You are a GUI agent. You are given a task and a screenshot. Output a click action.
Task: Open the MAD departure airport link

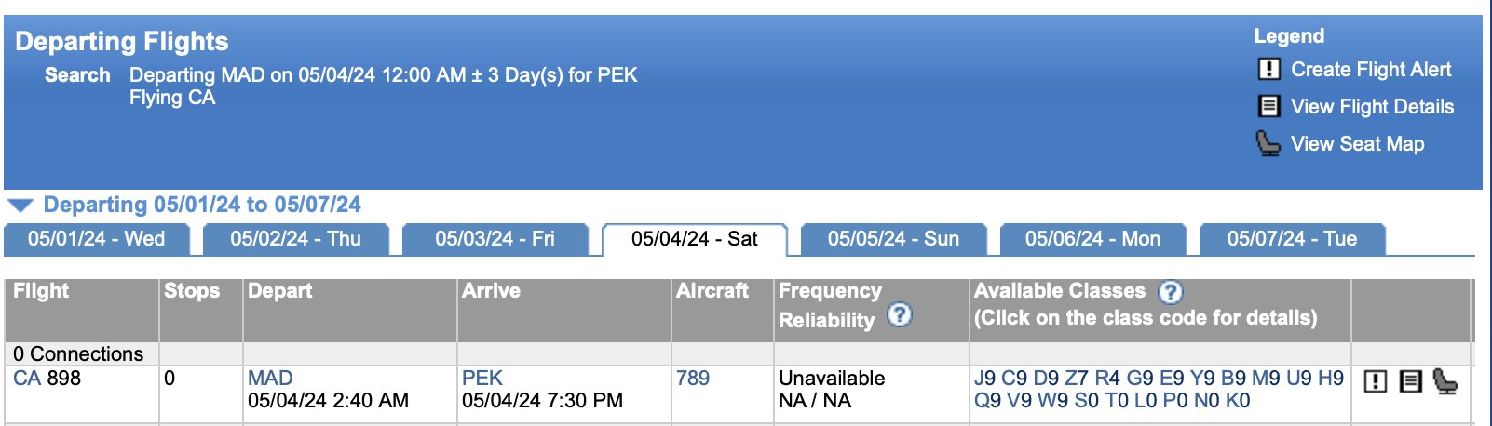270,379
